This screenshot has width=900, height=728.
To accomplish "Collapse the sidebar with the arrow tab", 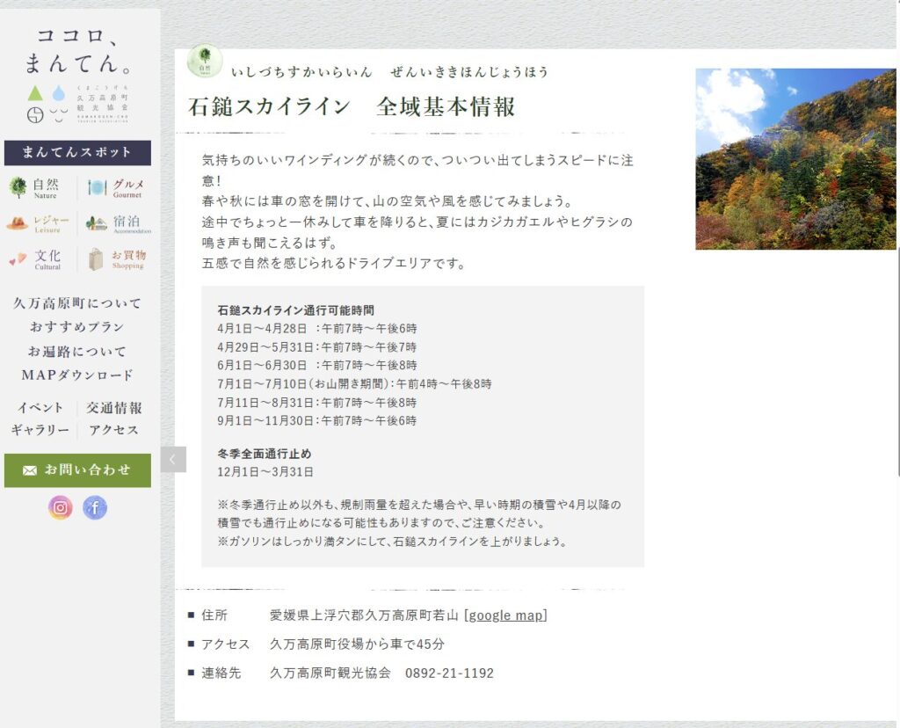I will [x=173, y=459].
